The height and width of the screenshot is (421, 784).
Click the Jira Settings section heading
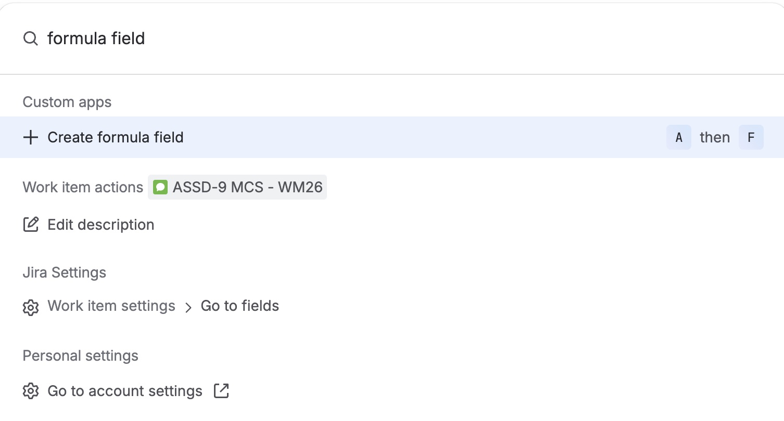(65, 272)
